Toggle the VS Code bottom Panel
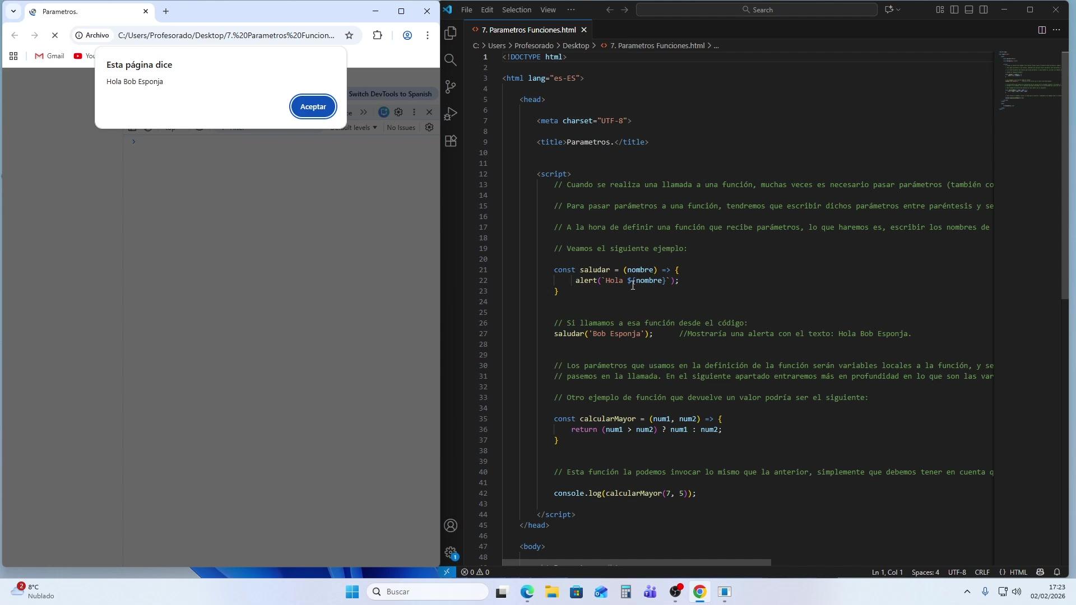Viewport: 1076px width, 605px height. click(x=969, y=10)
